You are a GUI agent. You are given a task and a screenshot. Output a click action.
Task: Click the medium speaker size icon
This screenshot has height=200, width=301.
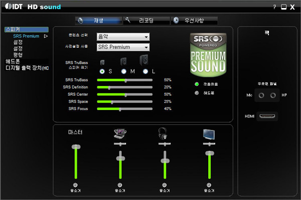[x=123, y=61]
